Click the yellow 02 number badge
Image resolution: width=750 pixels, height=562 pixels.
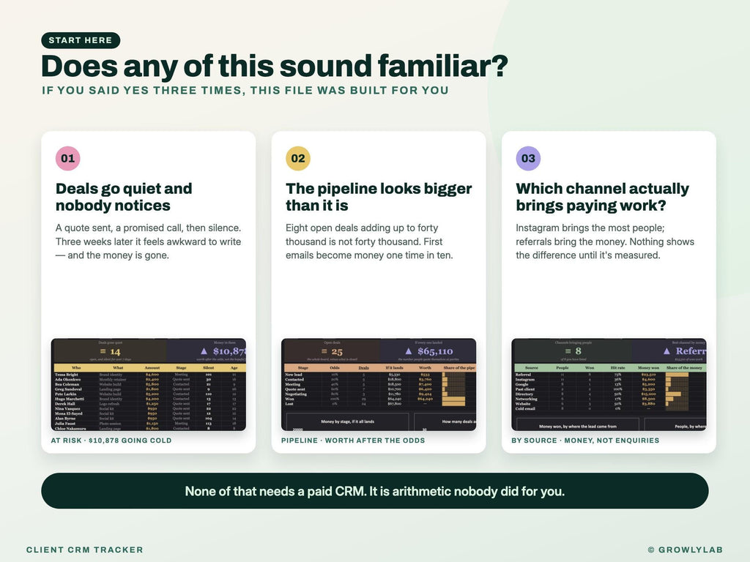[298, 158]
